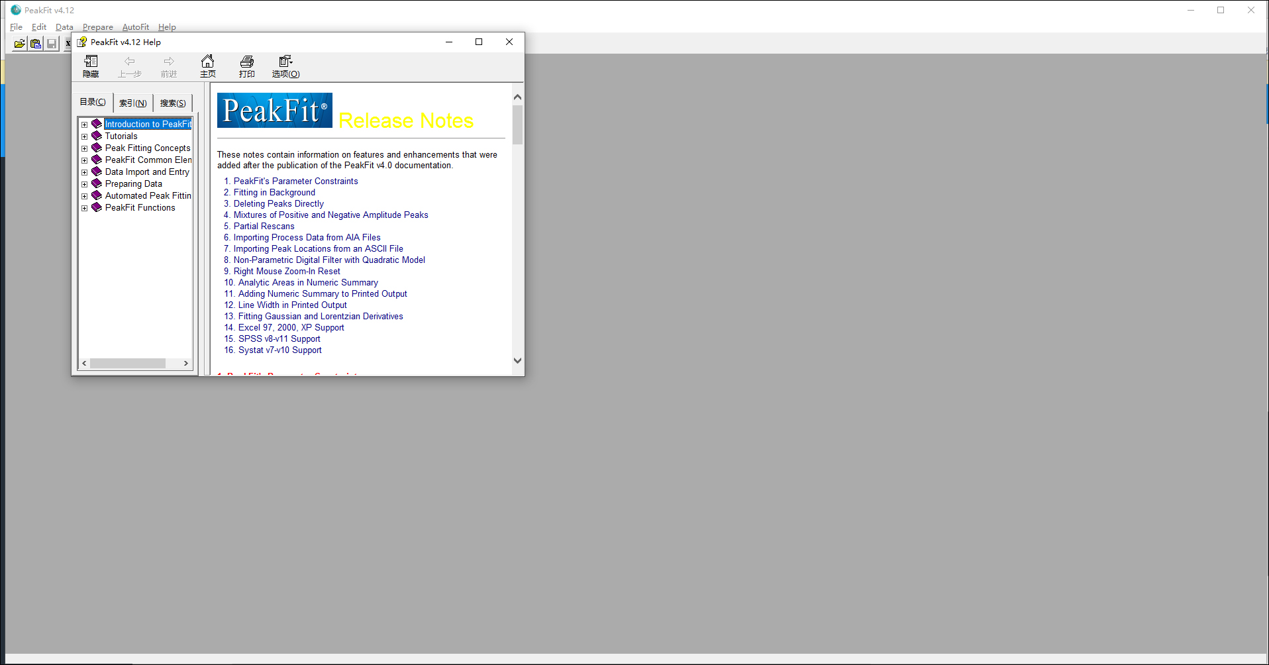1269x665 pixels.
Task: Open the SPSS v8-v11 Support link
Action: pyautogui.click(x=279, y=338)
